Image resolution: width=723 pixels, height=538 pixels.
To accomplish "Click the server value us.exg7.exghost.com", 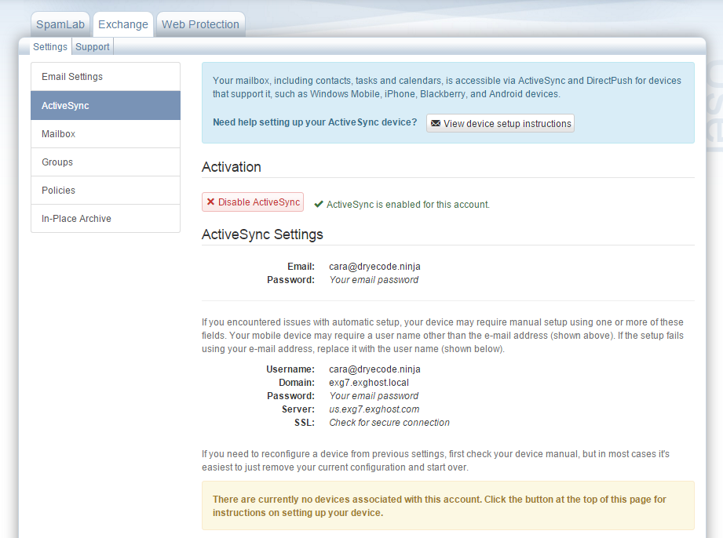I will (374, 409).
